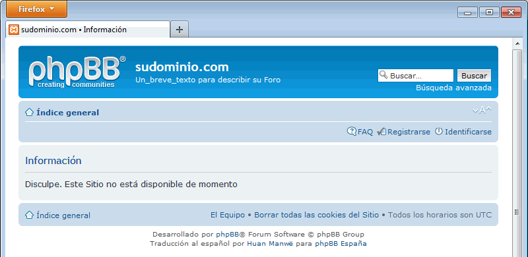Open the Huan Manwë translator link
The height and width of the screenshot is (257, 528).
[271, 243]
